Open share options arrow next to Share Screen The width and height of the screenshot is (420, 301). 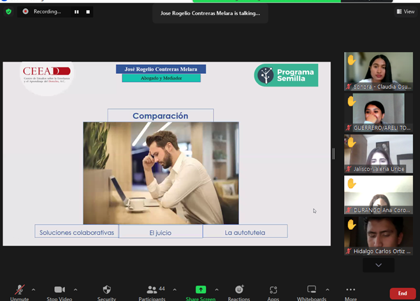[x=217, y=290]
